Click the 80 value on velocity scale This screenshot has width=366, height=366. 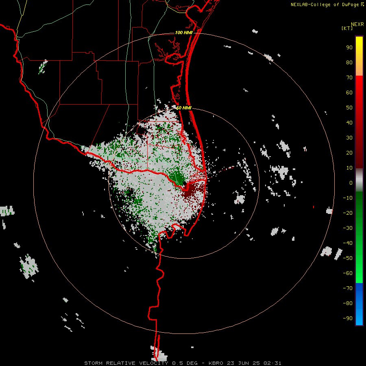pos(349,62)
